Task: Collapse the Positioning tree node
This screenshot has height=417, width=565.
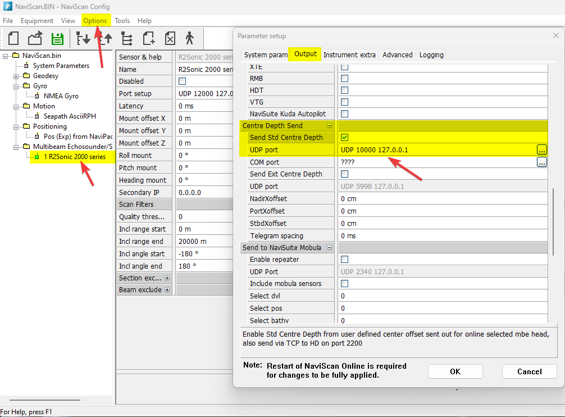Action: pyautogui.click(x=16, y=127)
